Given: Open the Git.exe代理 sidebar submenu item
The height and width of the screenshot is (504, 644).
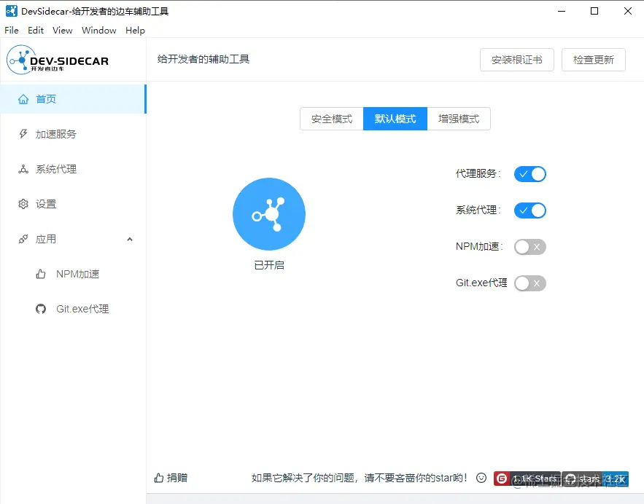Looking at the screenshot, I should coord(73,309).
